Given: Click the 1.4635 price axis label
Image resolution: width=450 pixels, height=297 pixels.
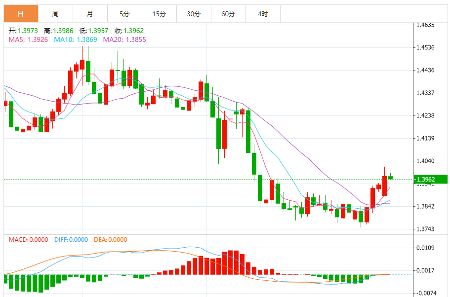Looking at the screenshot, I should point(426,25).
